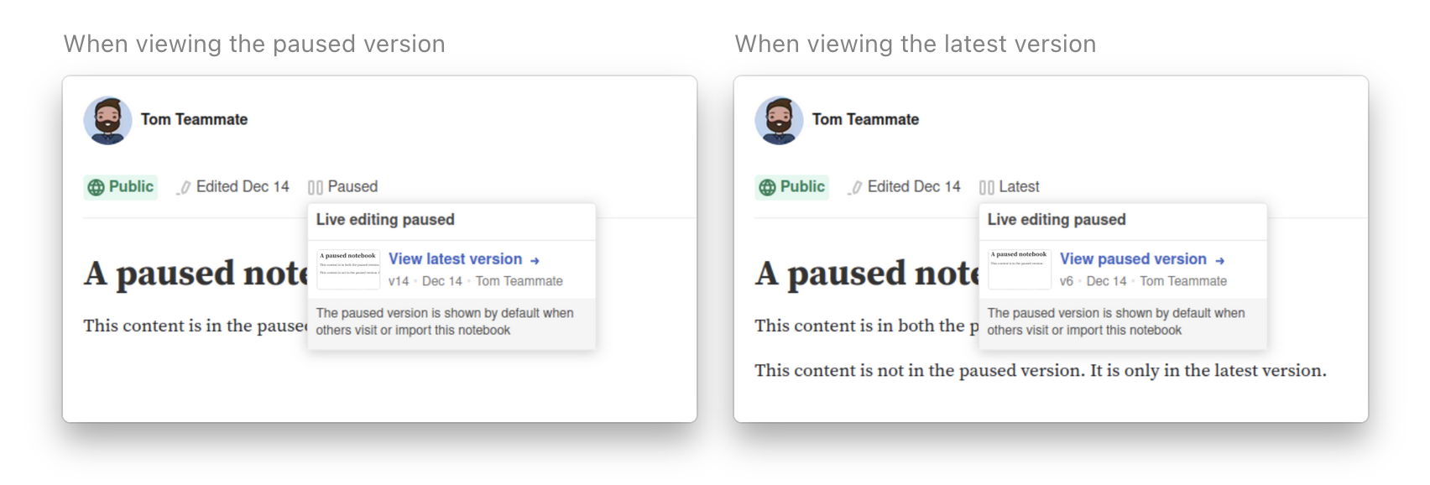Click the arrow icon after "View paused version"
The height and width of the screenshot is (485, 1430).
tap(1221, 259)
